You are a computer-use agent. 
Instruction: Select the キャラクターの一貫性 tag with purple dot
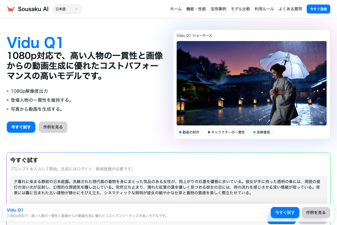click(226, 132)
